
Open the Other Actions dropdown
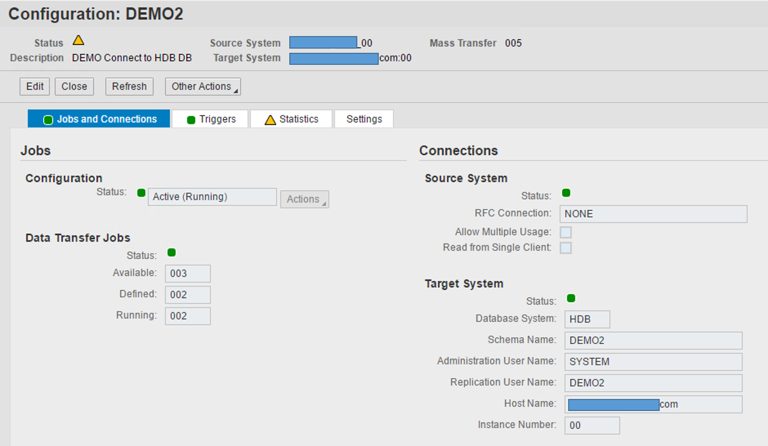coord(202,86)
